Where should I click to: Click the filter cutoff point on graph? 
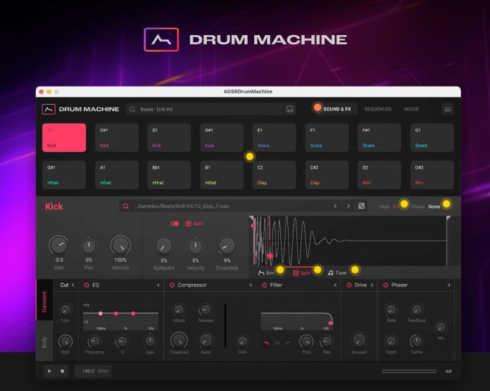click(x=330, y=323)
